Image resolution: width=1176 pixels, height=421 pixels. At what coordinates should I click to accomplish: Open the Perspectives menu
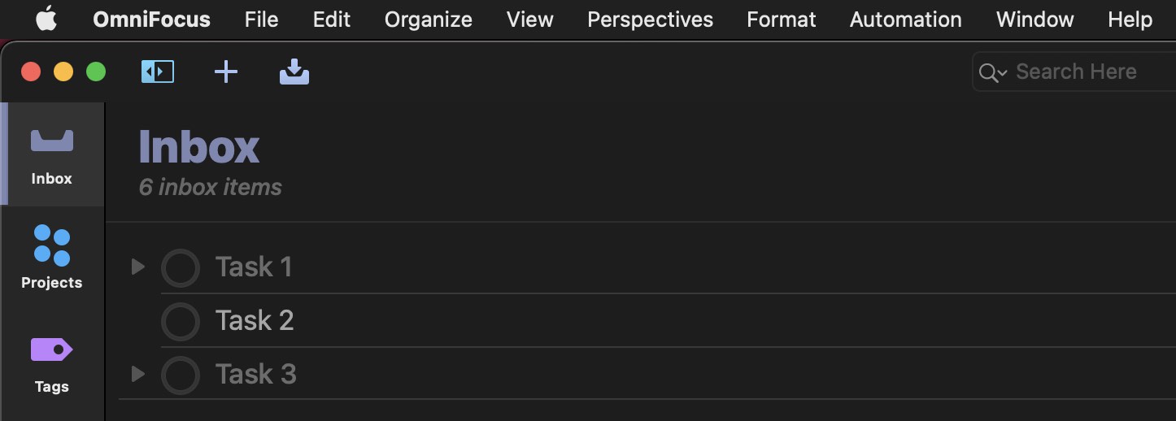click(650, 20)
